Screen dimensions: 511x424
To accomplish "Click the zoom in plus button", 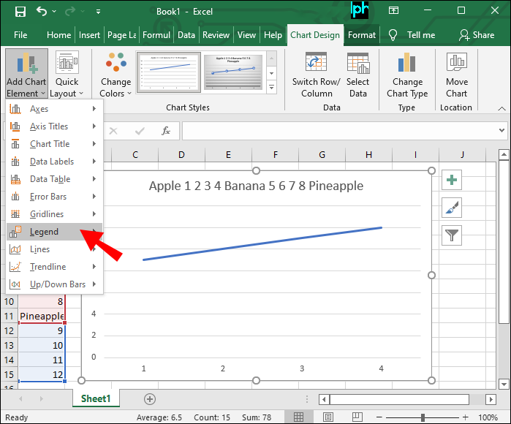I will click(x=466, y=417).
